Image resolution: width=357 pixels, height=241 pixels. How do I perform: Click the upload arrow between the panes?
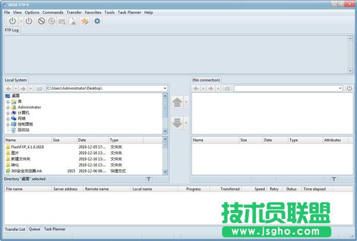coord(177,102)
